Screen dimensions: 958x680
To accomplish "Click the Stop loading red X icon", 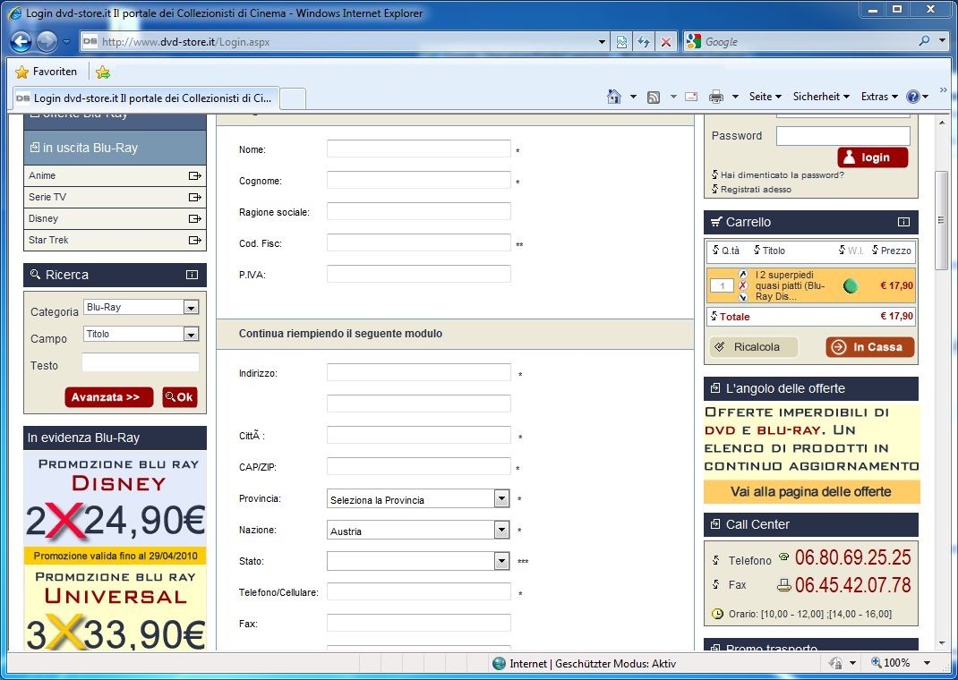I will [x=666, y=42].
